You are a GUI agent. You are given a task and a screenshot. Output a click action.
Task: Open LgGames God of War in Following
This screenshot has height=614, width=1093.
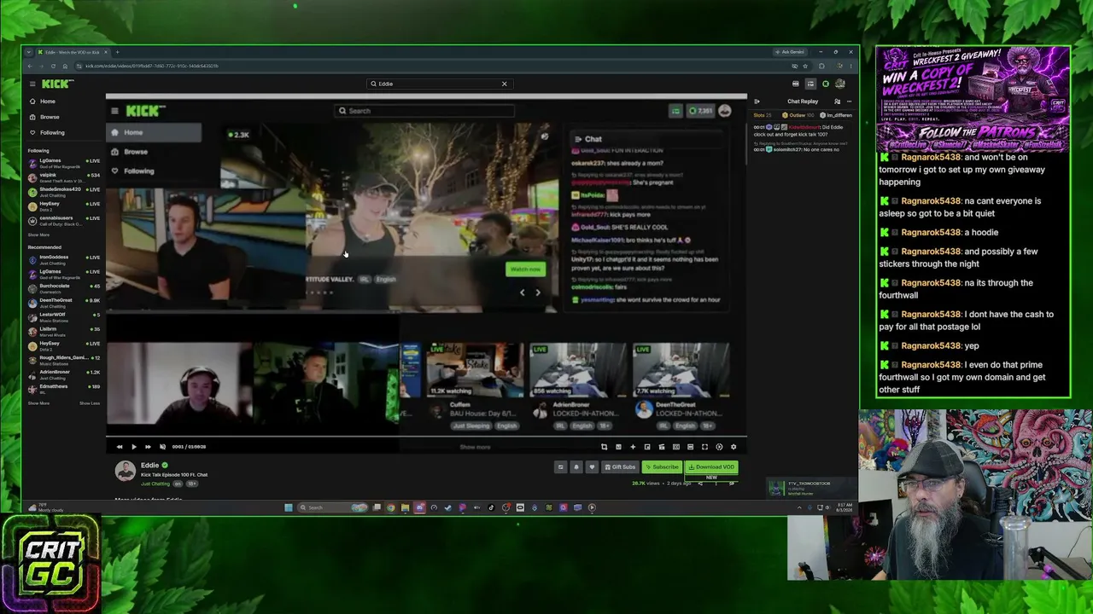pyautogui.click(x=64, y=162)
